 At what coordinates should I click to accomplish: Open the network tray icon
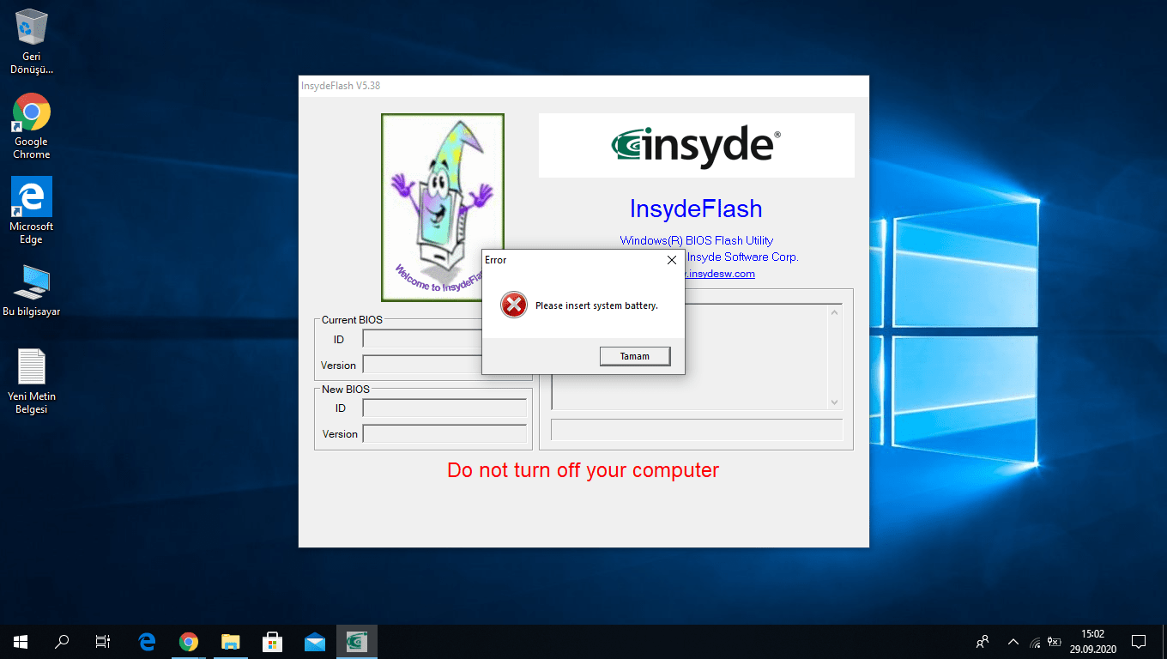click(1036, 642)
